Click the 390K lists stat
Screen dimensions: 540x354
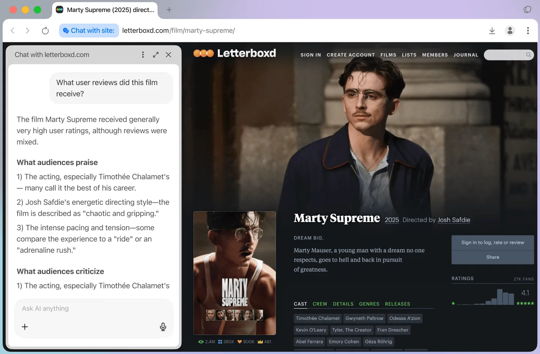click(x=226, y=342)
